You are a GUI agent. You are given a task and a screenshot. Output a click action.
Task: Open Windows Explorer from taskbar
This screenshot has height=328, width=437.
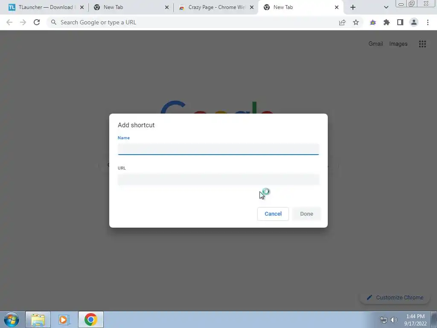click(38, 319)
